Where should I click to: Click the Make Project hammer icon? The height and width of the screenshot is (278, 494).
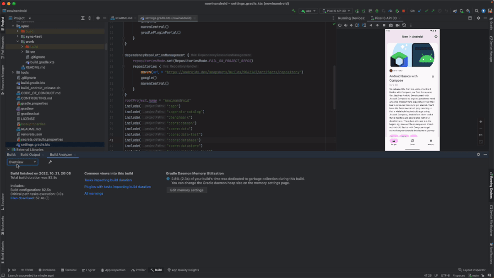point(293,11)
